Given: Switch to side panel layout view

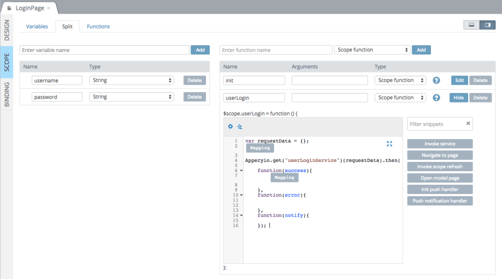Looking at the screenshot, I should pyautogui.click(x=487, y=25).
